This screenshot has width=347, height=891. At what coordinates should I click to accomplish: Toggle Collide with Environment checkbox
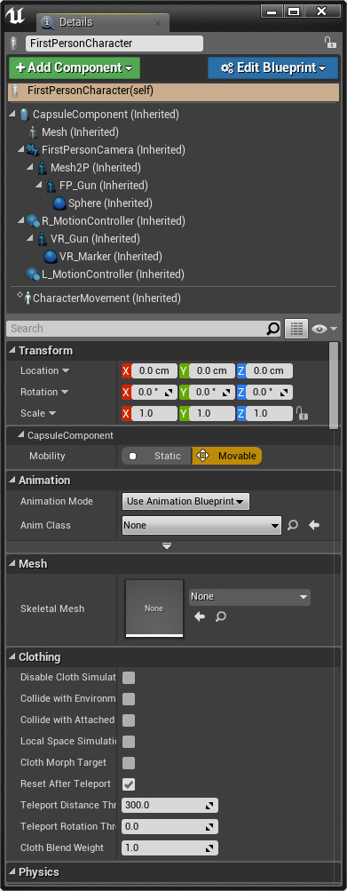point(129,698)
